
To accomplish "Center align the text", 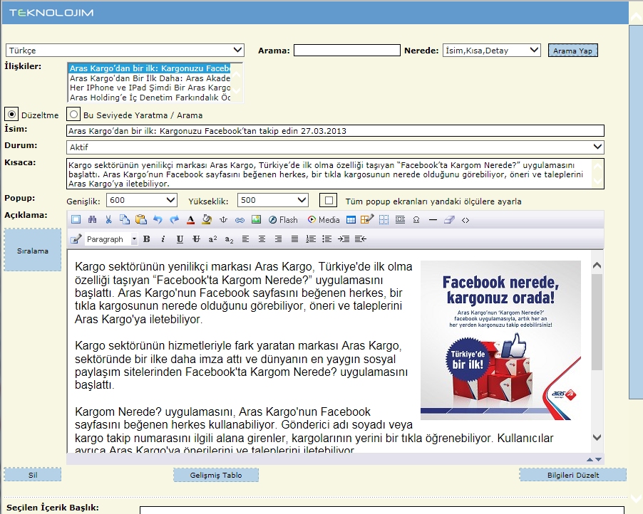I will point(262,239).
